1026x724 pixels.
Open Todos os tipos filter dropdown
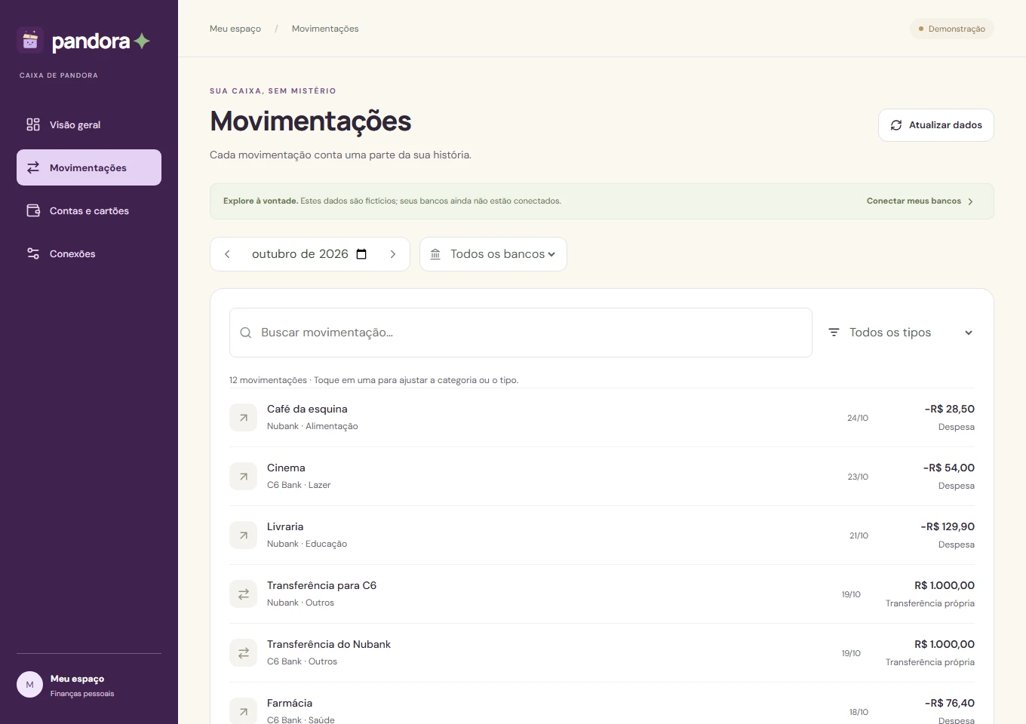pos(900,333)
